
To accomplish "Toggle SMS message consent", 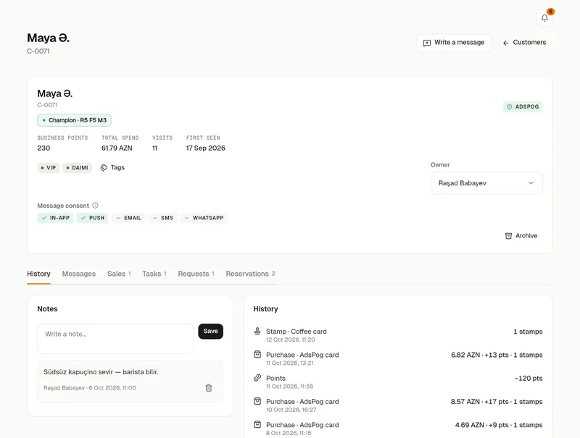I will pos(163,218).
